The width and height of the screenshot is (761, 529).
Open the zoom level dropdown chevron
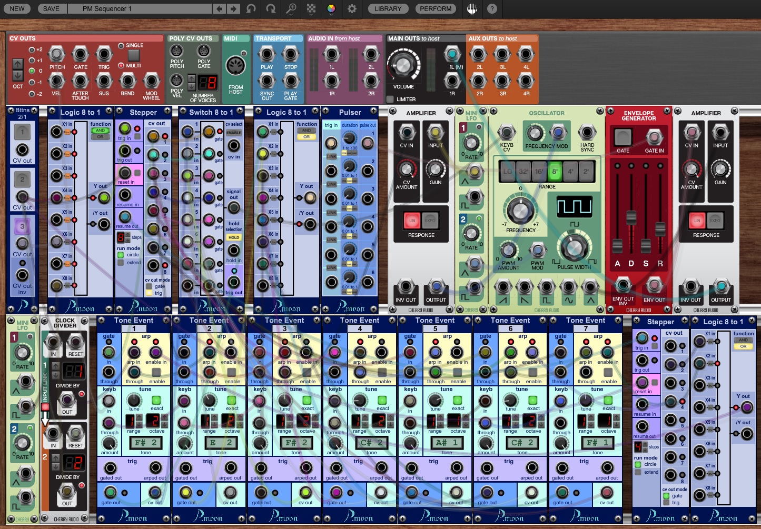coord(291,15)
